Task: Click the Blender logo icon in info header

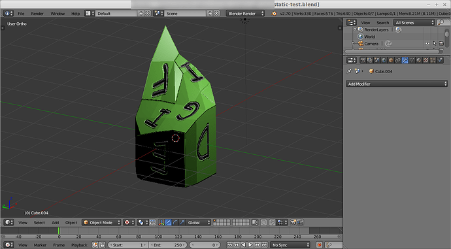Action: 274,14
